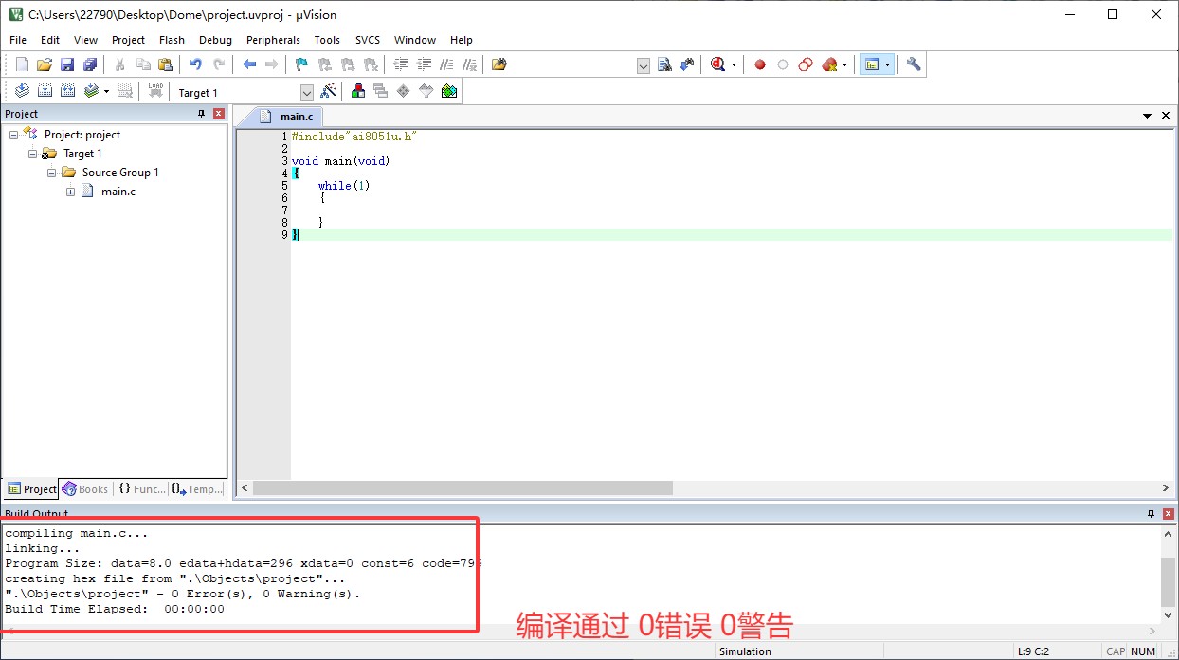The height and width of the screenshot is (660, 1179).
Task: Save all files icon
Action: tap(90, 64)
